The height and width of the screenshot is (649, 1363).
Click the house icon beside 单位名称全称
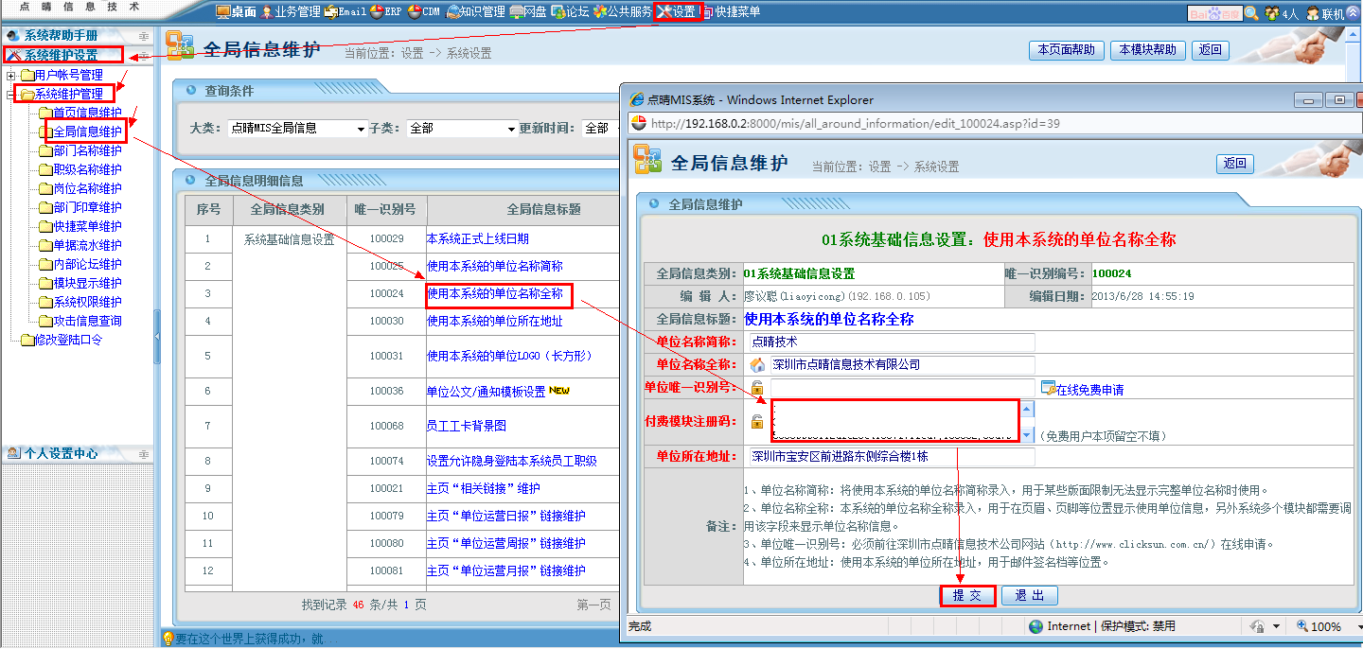click(757, 365)
